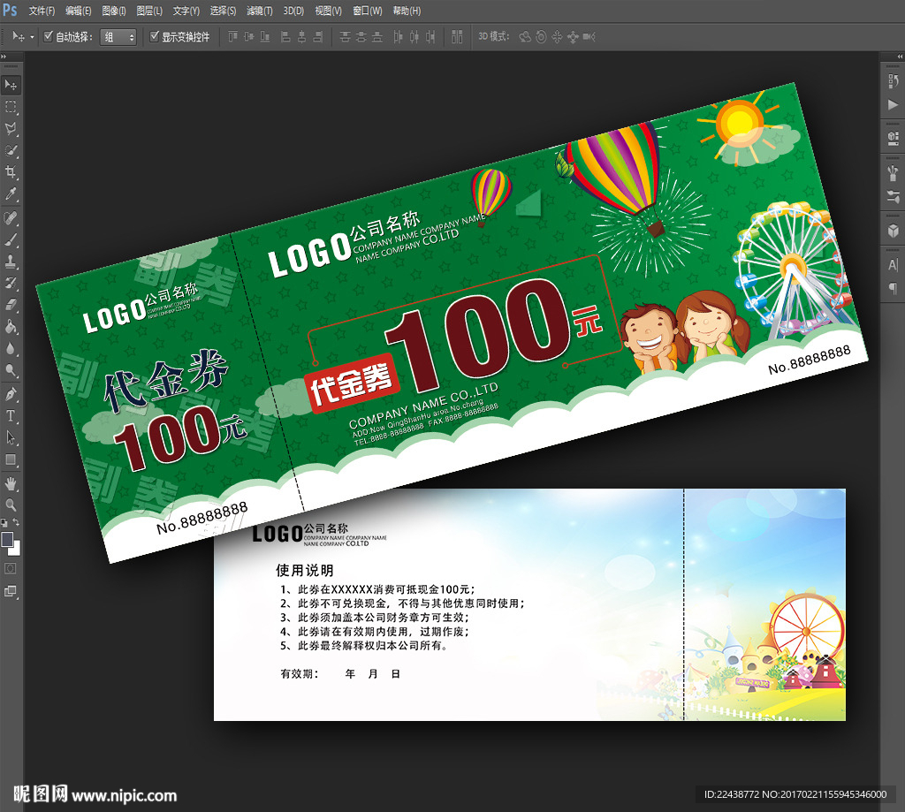Select the Polygonal Lasso tool
The image size is (905, 812).
coord(11,129)
